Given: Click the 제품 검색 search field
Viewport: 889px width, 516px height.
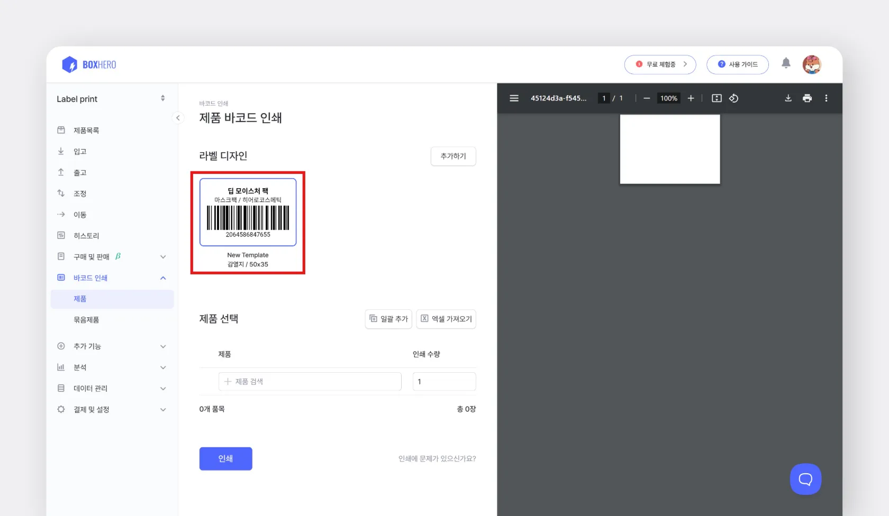Looking at the screenshot, I should (x=310, y=381).
